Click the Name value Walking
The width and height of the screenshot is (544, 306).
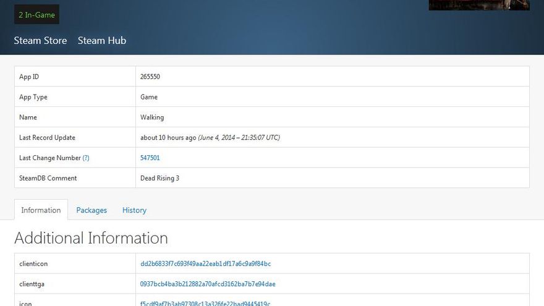[152, 117]
